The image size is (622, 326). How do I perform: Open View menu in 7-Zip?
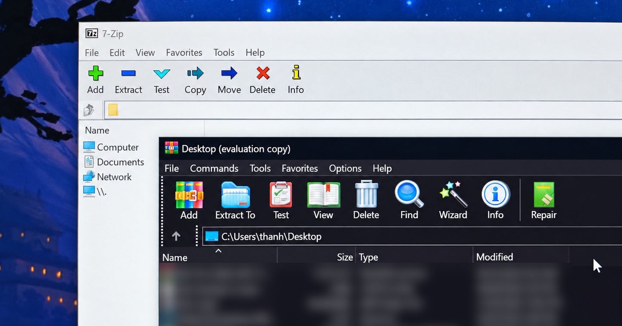145,52
